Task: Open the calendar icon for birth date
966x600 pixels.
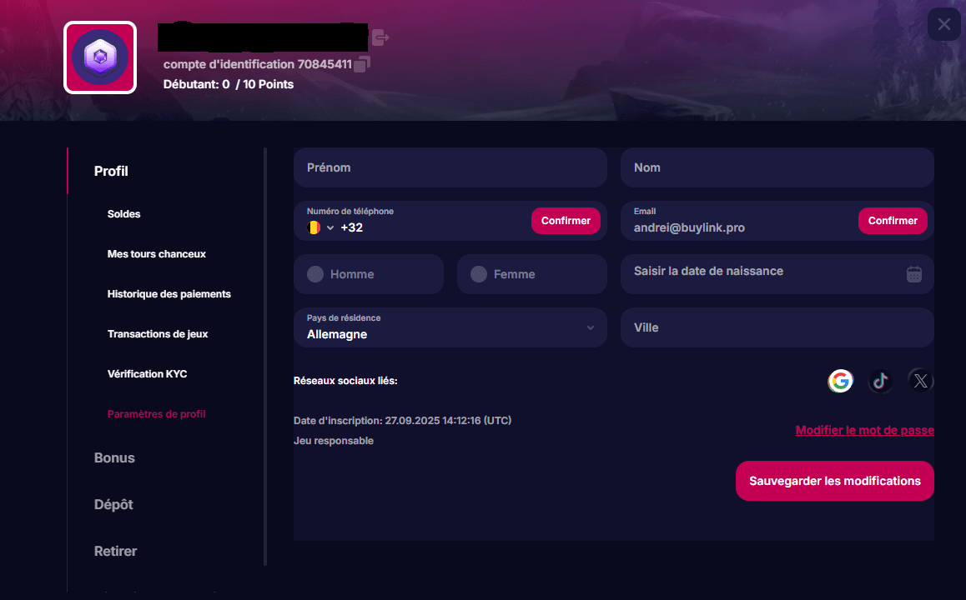Action: [x=913, y=274]
